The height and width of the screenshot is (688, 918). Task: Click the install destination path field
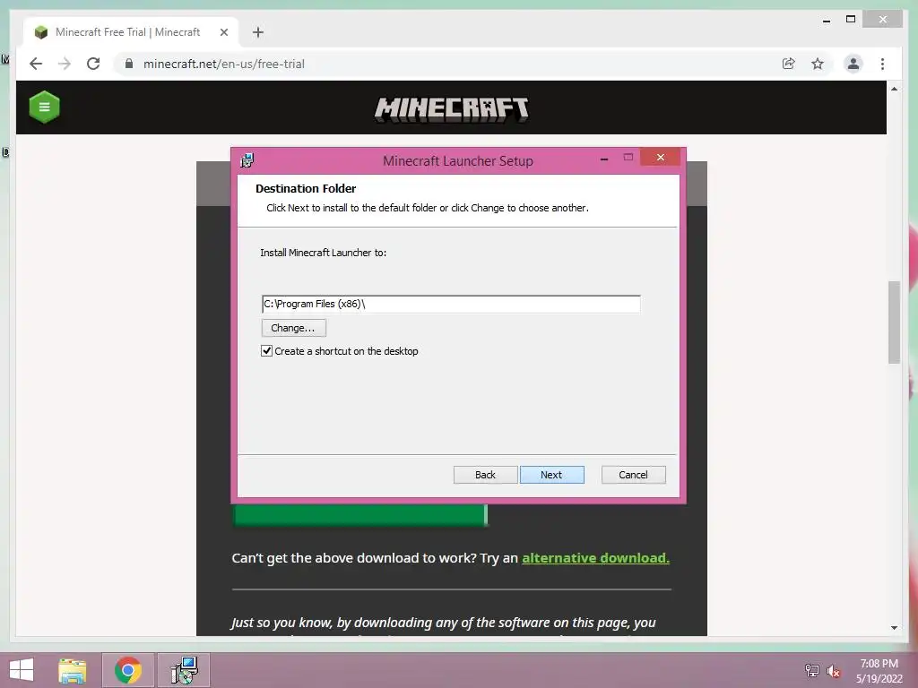(451, 304)
